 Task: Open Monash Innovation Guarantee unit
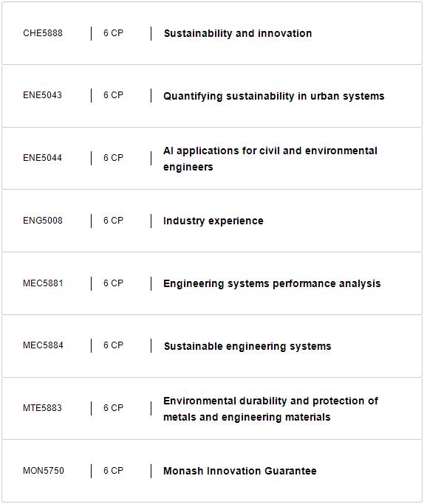click(240, 471)
